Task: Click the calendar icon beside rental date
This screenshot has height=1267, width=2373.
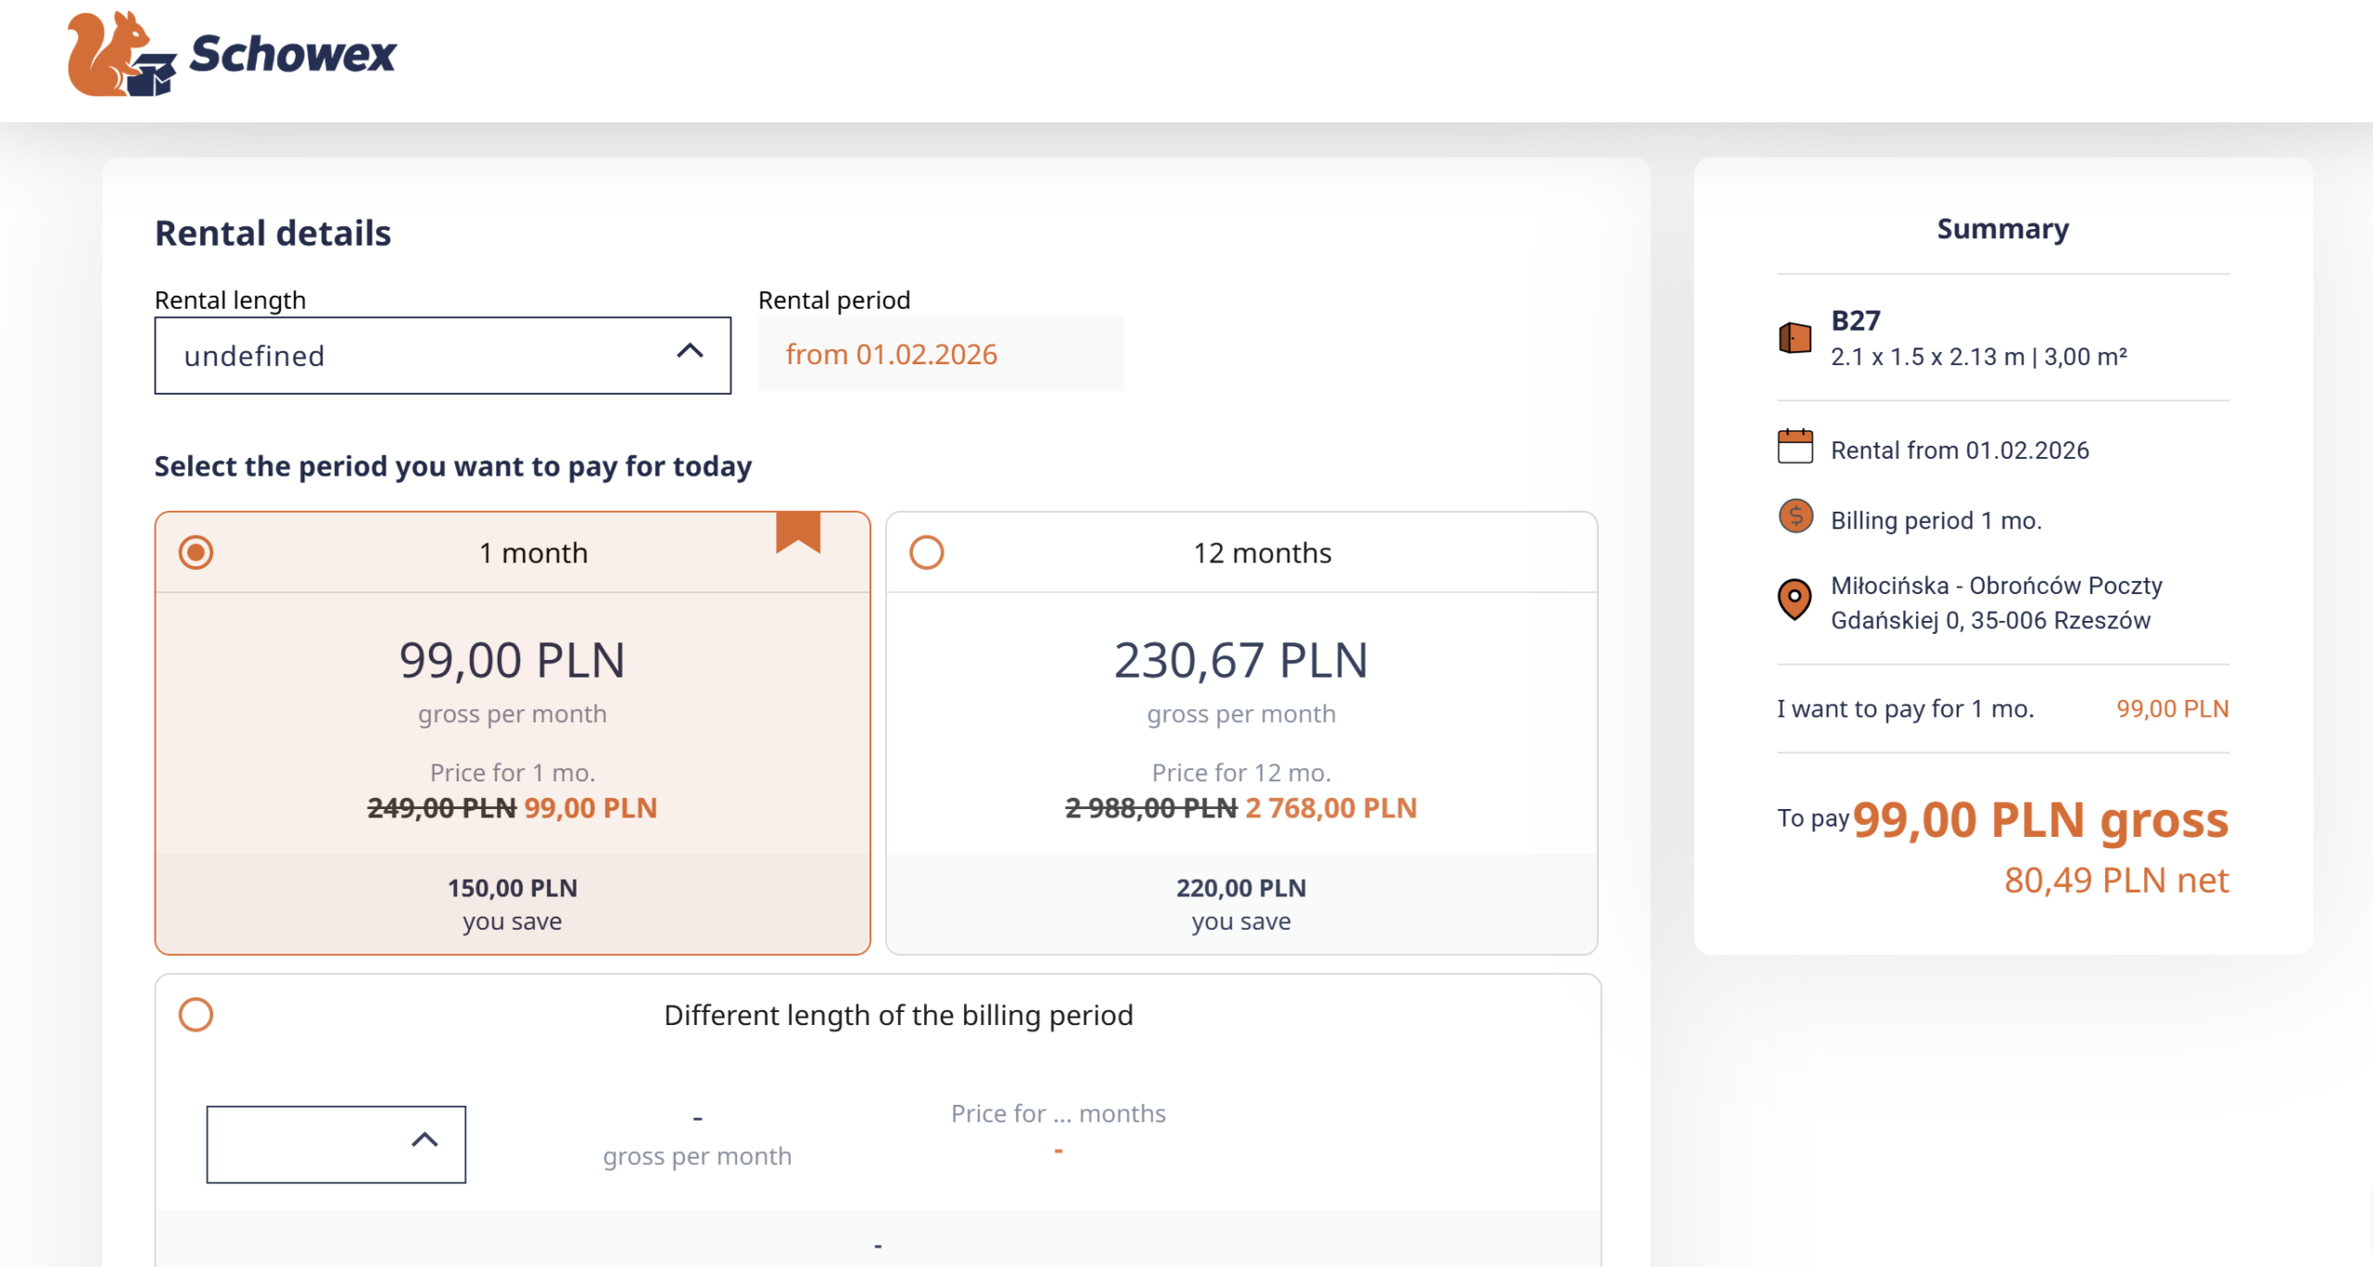Action: (x=1795, y=447)
